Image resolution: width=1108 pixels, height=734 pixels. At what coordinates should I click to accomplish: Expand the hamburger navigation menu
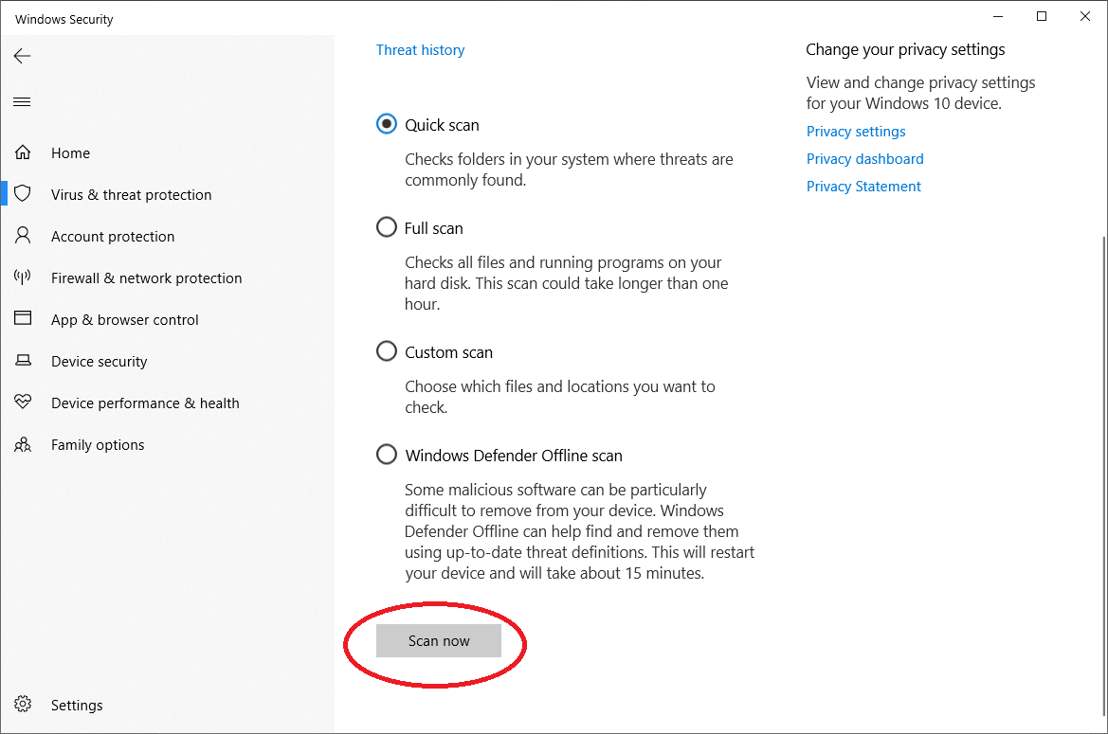tap(23, 102)
